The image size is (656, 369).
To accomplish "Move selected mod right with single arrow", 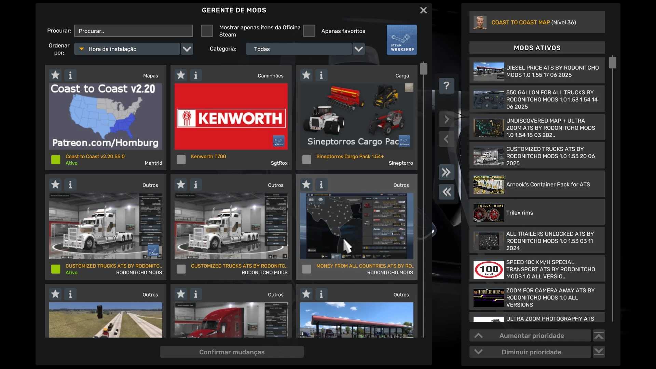I will pos(446,120).
